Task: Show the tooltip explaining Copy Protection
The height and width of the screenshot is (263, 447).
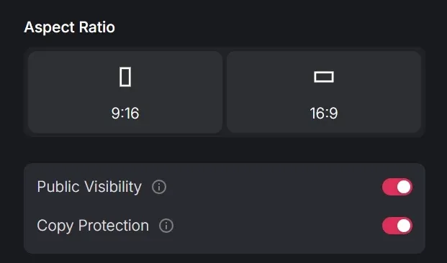Action: coord(166,226)
